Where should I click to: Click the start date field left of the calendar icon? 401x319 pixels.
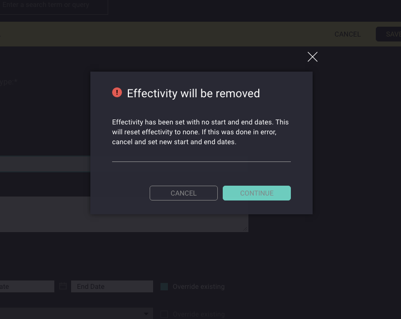pos(27,286)
